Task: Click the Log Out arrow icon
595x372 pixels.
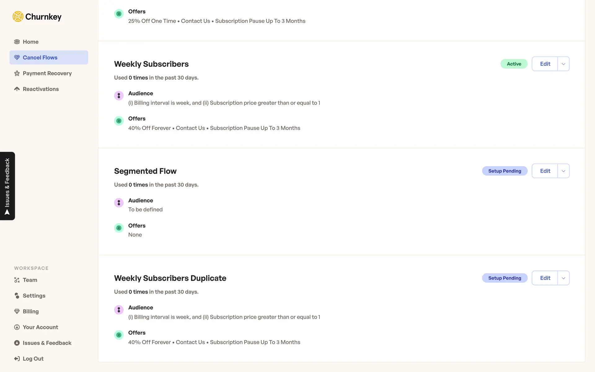Action: [x=17, y=359]
